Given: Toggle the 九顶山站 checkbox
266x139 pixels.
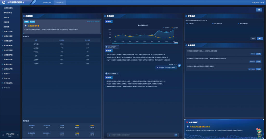Looking at the screenshot, I should point(187,23).
